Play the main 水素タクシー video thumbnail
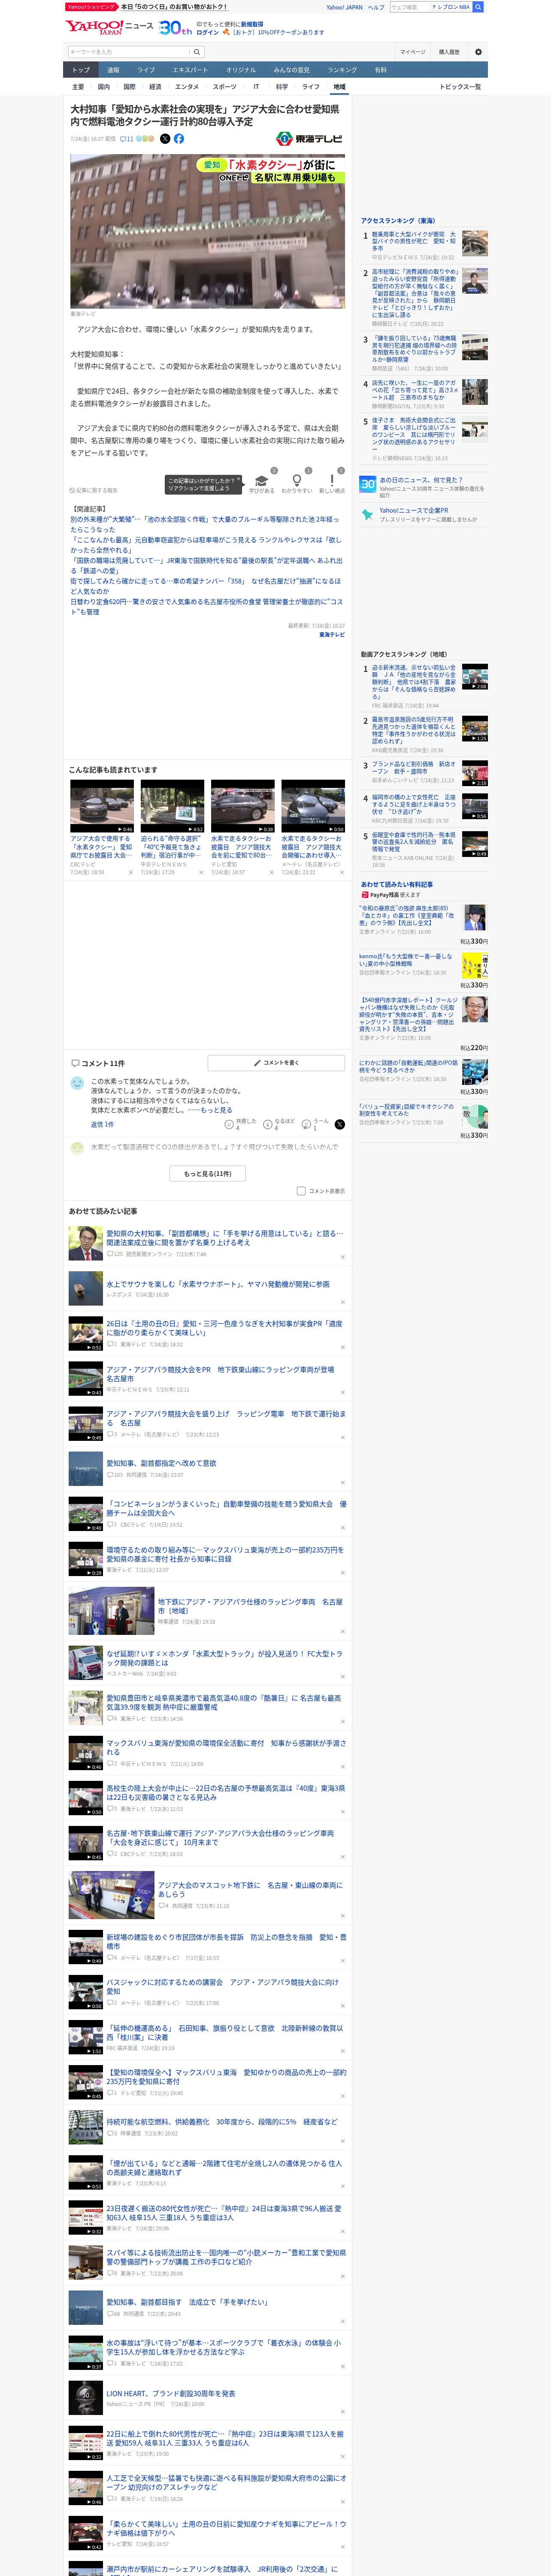The width and height of the screenshot is (551, 2576). 207,231
